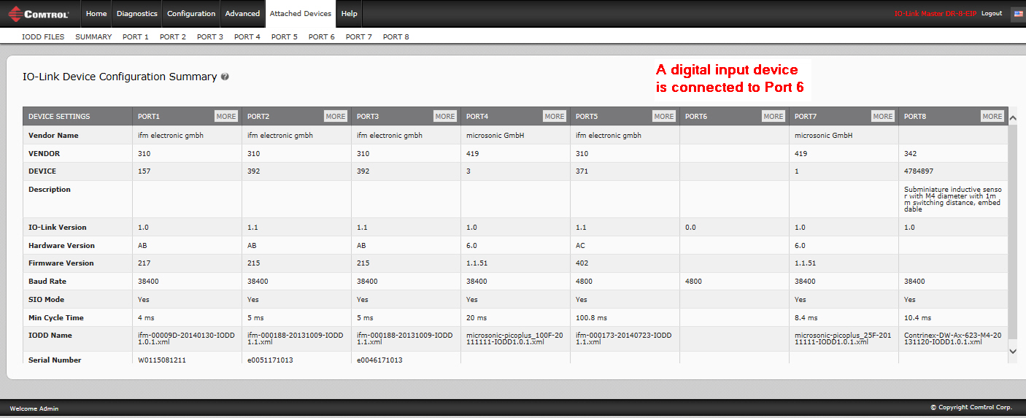The image size is (1026, 418).
Task: Click the Welcome Admin status text
Action: pyautogui.click(x=34, y=409)
